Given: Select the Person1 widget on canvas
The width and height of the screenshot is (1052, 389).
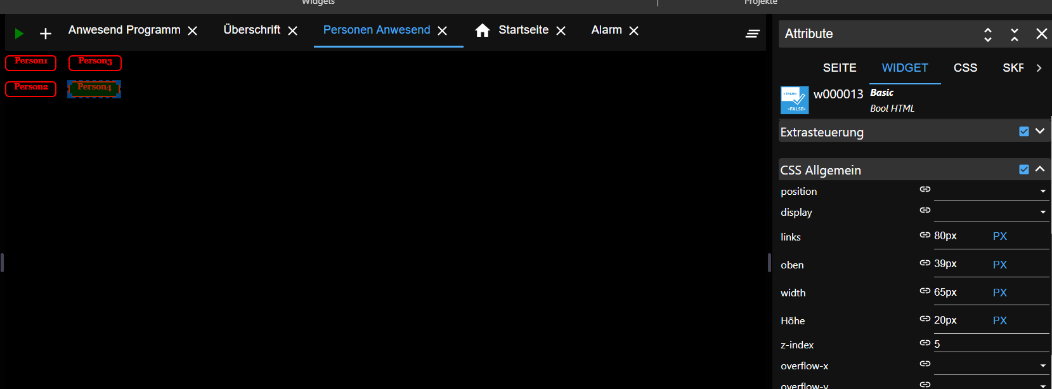Looking at the screenshot, I should click(x=31, y=62).
